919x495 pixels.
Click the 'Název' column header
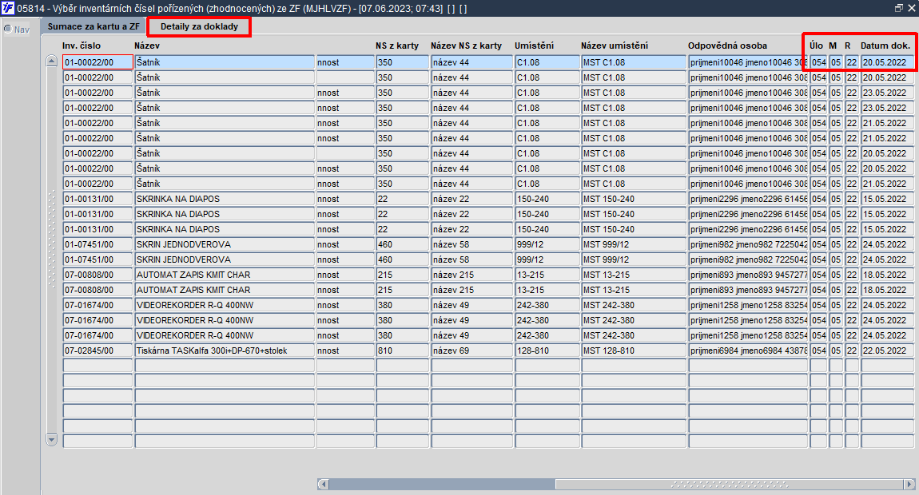click(x=147, y=46)
